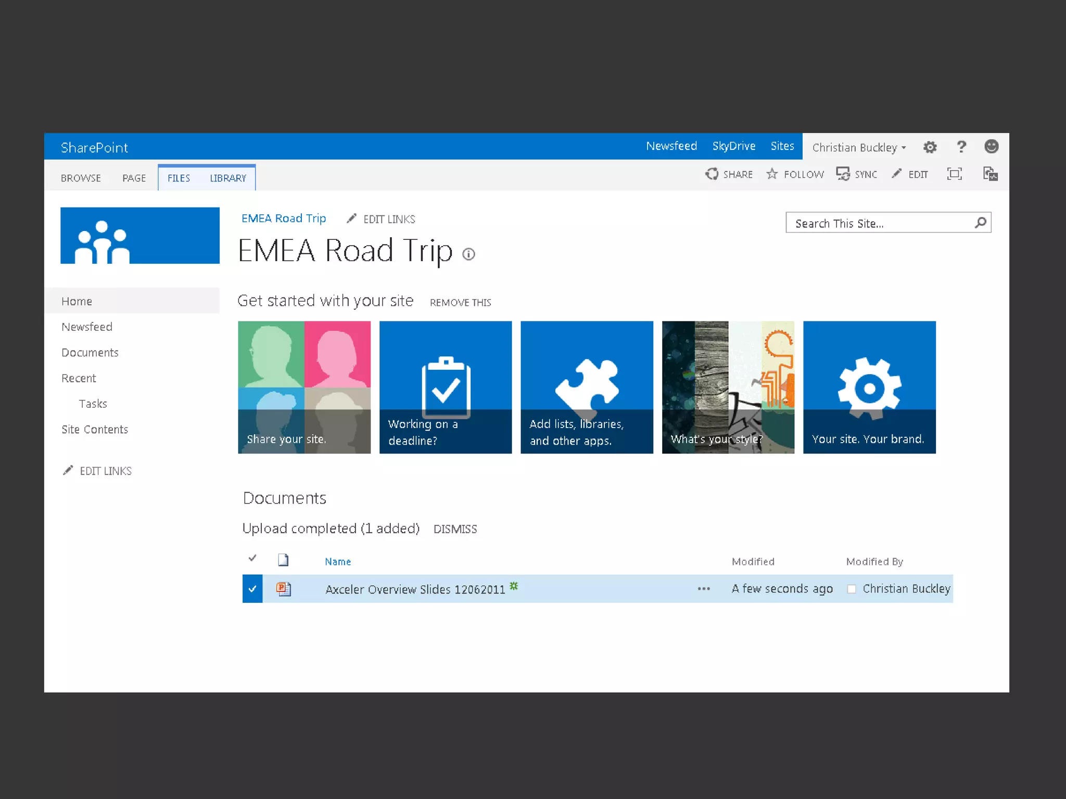Click the FOLLOW star icon
1066x799 pixels.
pyautogui.click(x=772, y=174)
